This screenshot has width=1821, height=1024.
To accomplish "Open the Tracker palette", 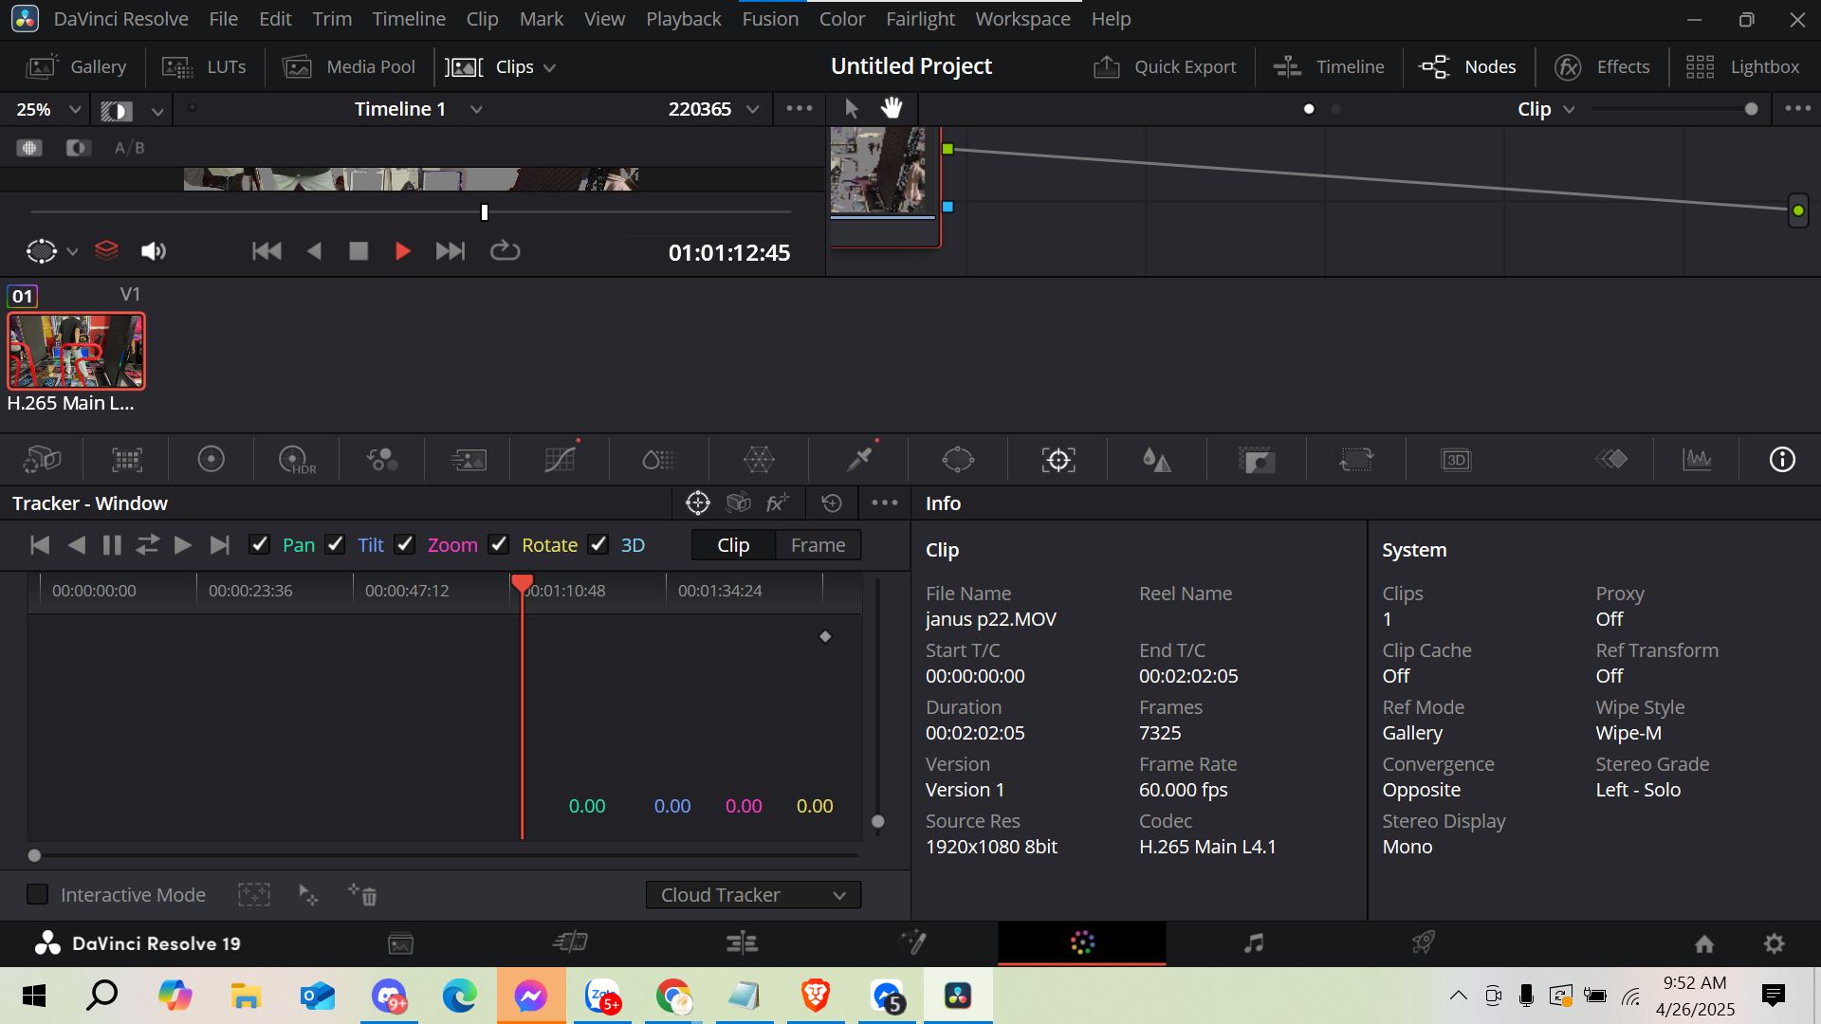I will pos(1058,460).
